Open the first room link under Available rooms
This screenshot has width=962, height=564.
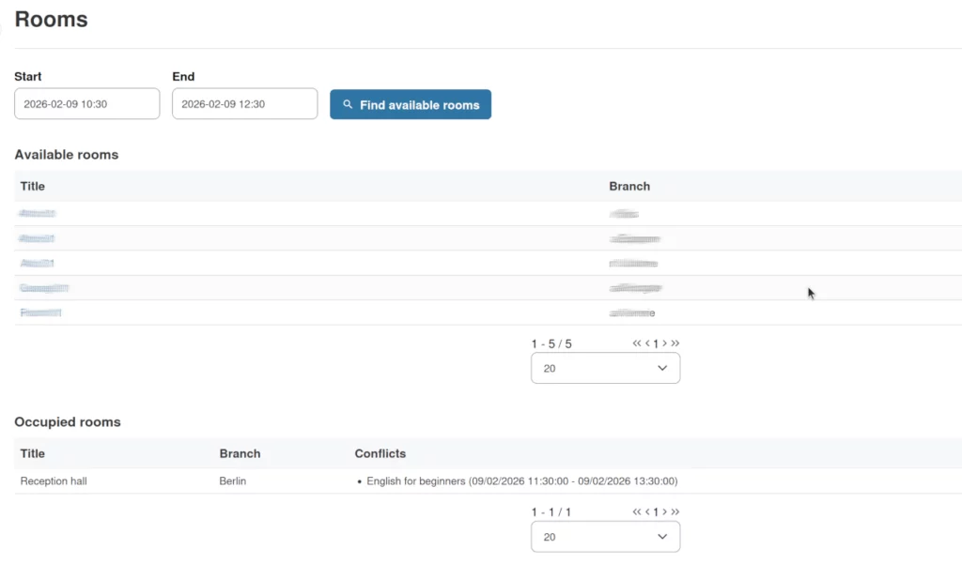point(37,213)
